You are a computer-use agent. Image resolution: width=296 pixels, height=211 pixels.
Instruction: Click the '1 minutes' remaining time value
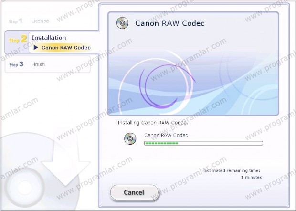pyautogui.click(x=251, y=178)
